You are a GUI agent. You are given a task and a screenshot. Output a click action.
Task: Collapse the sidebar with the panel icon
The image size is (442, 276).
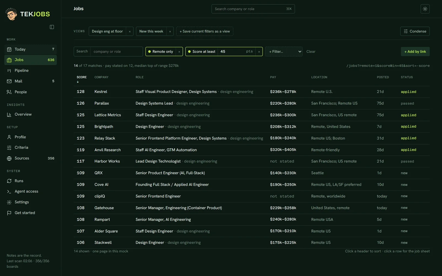[52, 27]
